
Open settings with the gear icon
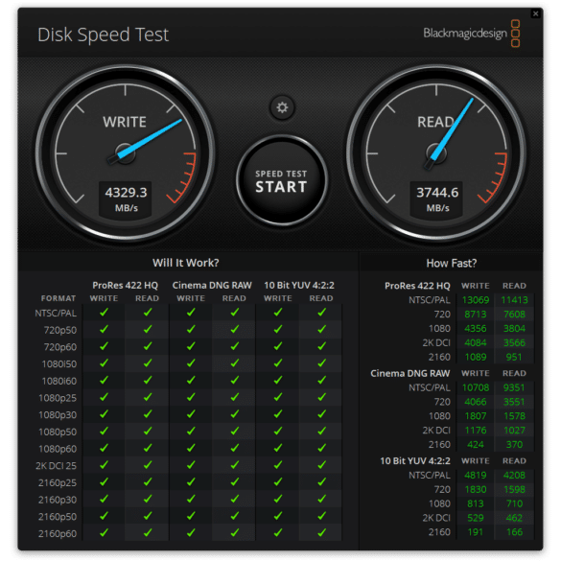click(282, 107)
